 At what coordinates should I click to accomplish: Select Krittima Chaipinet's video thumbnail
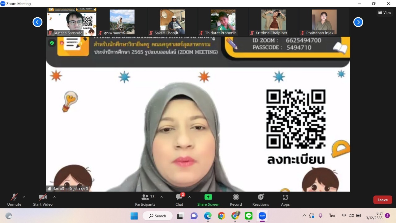[274, 22]
